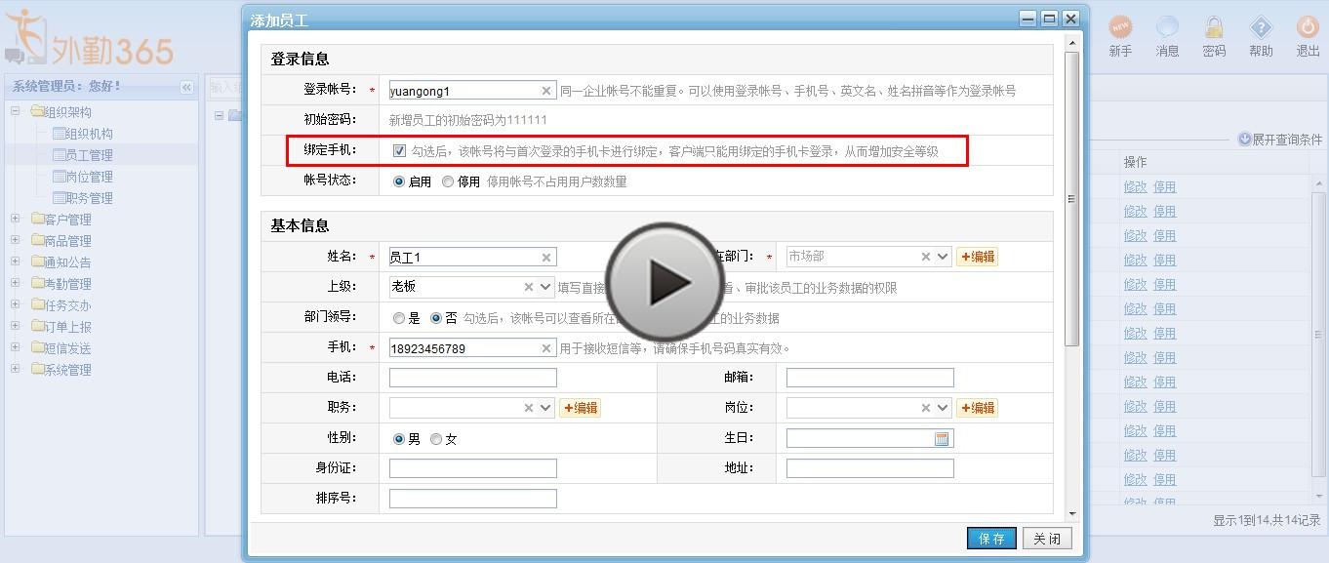Click the 关闭 close button
Image resolution: width=1329 pixels, height=563 pixels.
[1047, 539]
